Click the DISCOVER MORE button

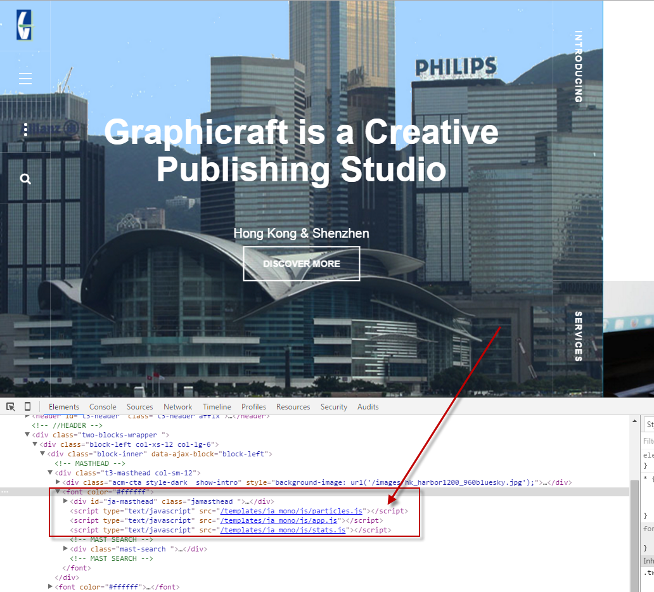[x=302, y=264]
